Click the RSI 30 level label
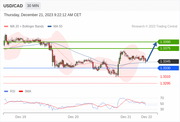The width and height of the screenshot is (180, 122). pos(162,109)
